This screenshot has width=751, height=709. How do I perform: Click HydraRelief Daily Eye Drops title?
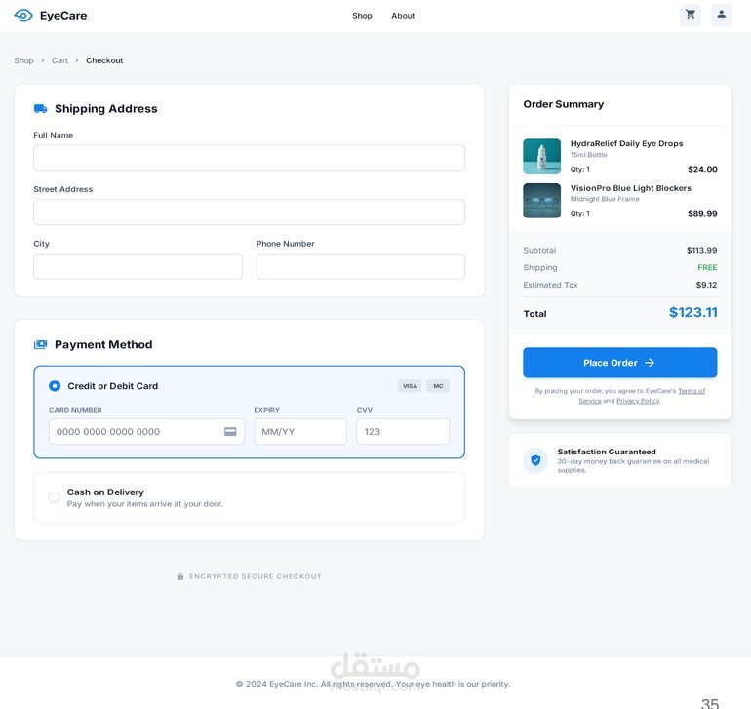point(626,143)
